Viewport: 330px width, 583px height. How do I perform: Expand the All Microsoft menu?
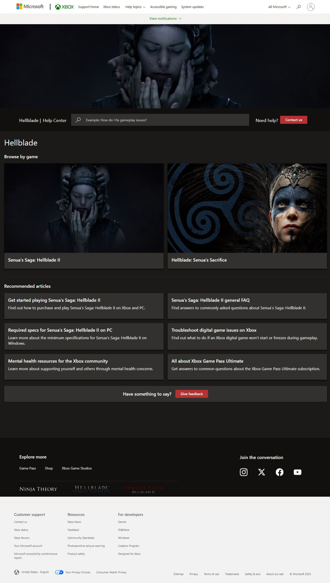coord(279,7)
